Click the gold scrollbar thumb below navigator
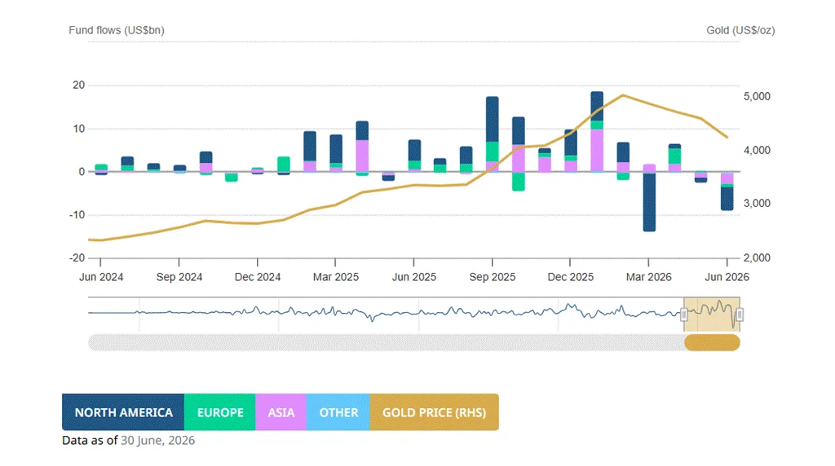 point(712,343)
